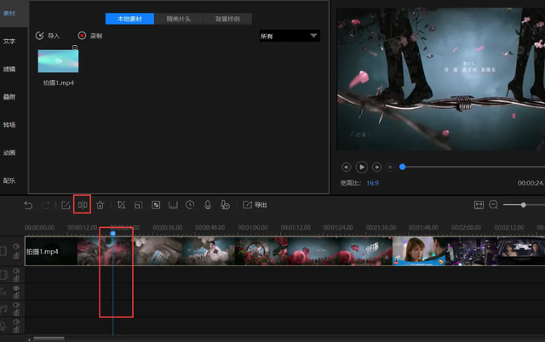The image size is (545, 342).
Task: Start screen recording with 录制
Action: (90, 36)
